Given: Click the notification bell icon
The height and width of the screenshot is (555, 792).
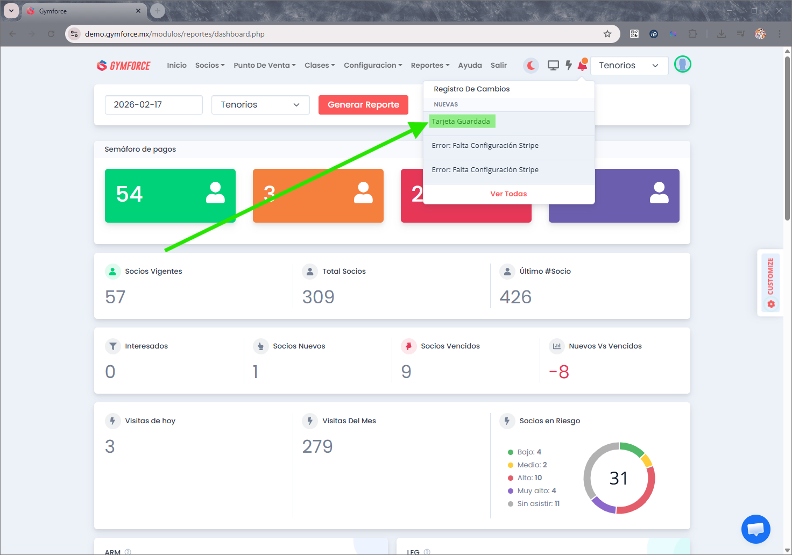Looking at the screenshot, I should tap(582, 66).
